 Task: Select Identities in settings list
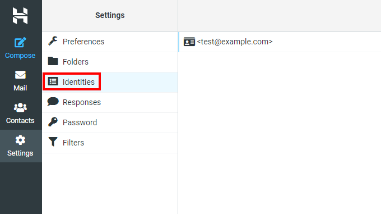[110, 82]
